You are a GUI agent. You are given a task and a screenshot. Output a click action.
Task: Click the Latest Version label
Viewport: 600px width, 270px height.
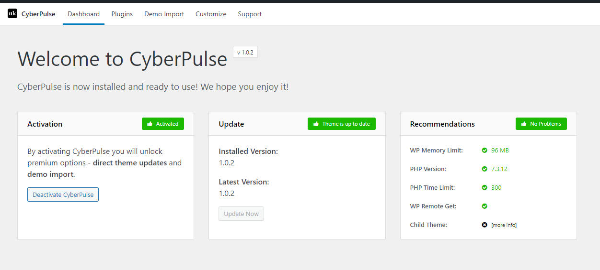click(244, 182)
